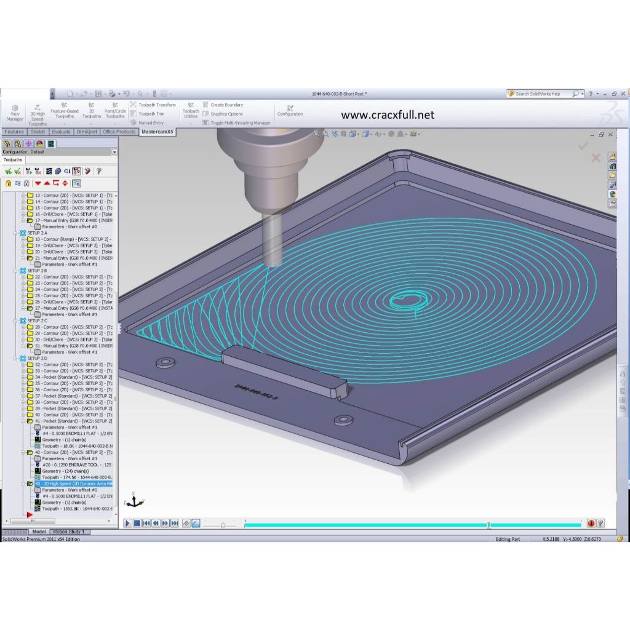The height and width of the screenshot is (630, 630).
Task: Expand operation 34 Pocket (Standard)
Action: [x=23, y=377]
